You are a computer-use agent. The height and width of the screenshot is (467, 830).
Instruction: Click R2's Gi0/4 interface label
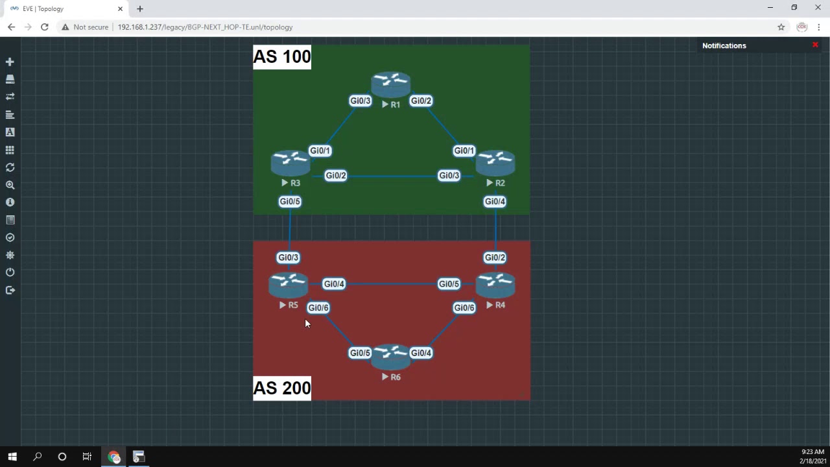click(495, 202)
